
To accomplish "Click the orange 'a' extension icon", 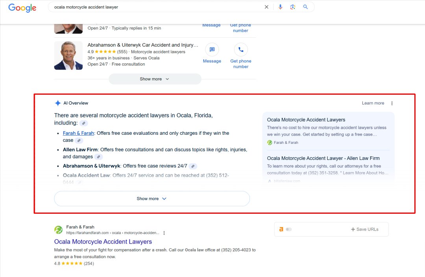I will point(281,229).
